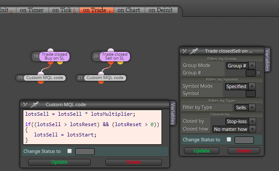Viewport: 279px width, 171px height.
Task: Open the Group Mode dropdown
Action: (241, 66)
